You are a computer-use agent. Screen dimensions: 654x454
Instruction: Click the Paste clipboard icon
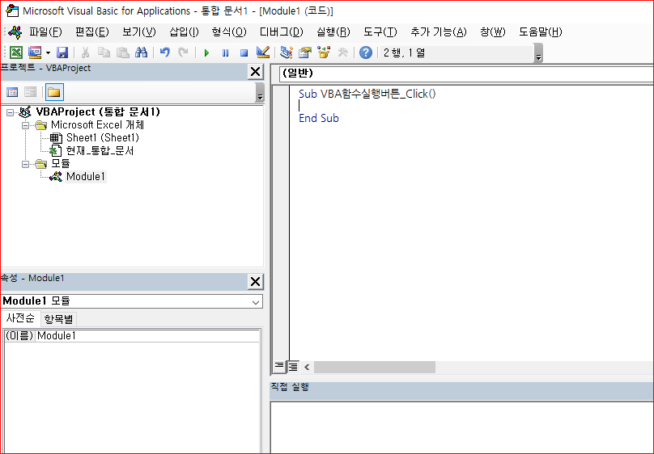point(123,53)
